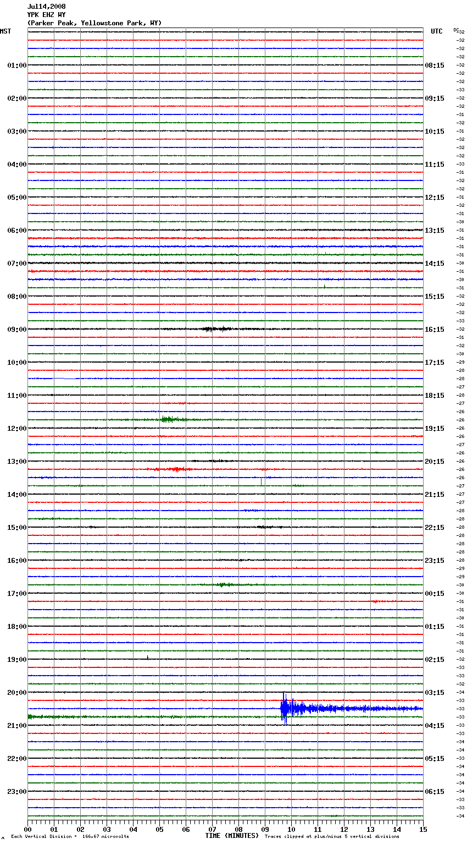
Task: Click the 18:00 MST time label
Action: 17,627
